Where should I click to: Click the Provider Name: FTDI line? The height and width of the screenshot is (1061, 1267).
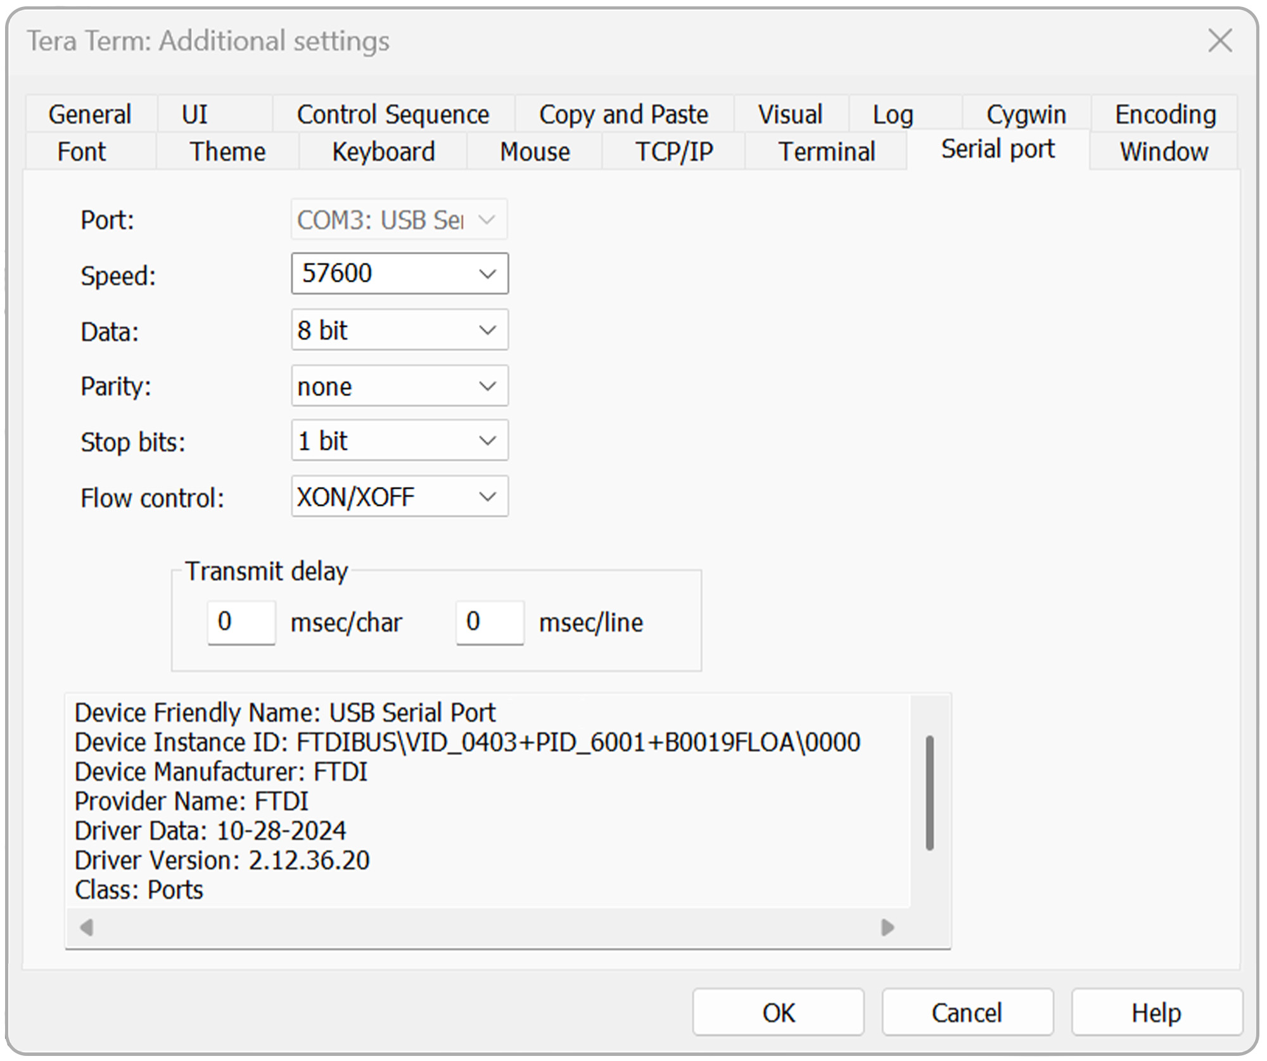click(x=191, y=801)
